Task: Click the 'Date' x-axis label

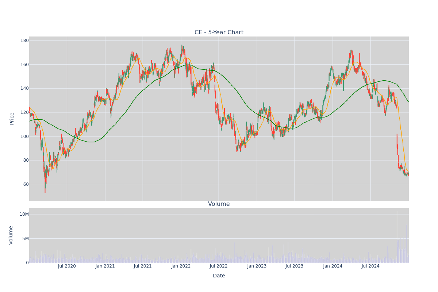Action: pyautogui.click(x=219, y=276)
